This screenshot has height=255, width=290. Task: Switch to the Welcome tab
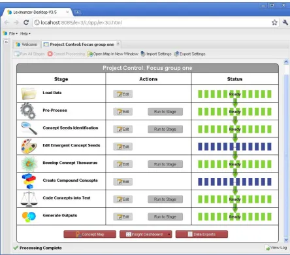click(27, 44)
